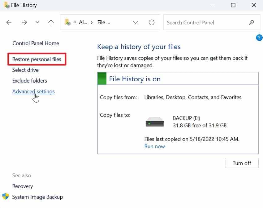Image resolution: width=263 pixels, height=208 pixels.
Task: Open recent locations dropdown chevron
Action: [x=37, y=22]
